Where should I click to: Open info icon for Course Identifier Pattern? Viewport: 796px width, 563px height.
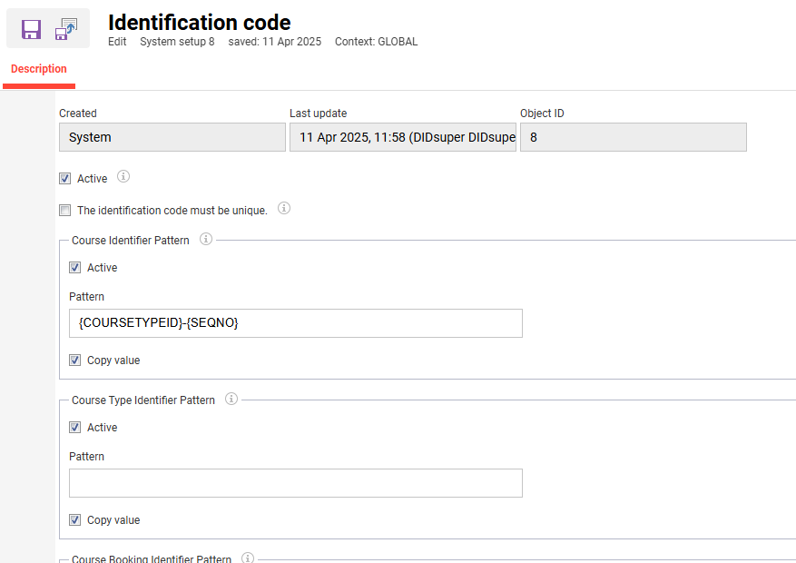[x=206, y=239]
